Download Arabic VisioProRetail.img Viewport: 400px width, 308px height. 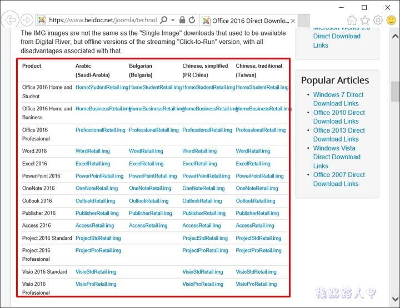(x=96, y=284)
